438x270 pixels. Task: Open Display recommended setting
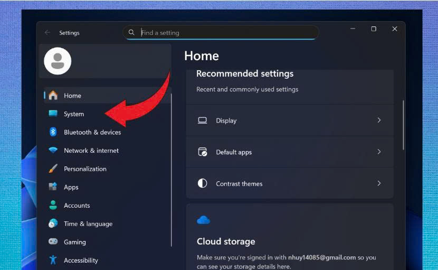tap(290, 120)
